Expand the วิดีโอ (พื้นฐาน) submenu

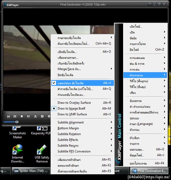click(x=145, y=81)
